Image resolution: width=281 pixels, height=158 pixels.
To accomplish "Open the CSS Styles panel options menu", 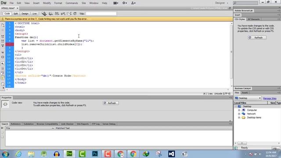I will 279,19.
